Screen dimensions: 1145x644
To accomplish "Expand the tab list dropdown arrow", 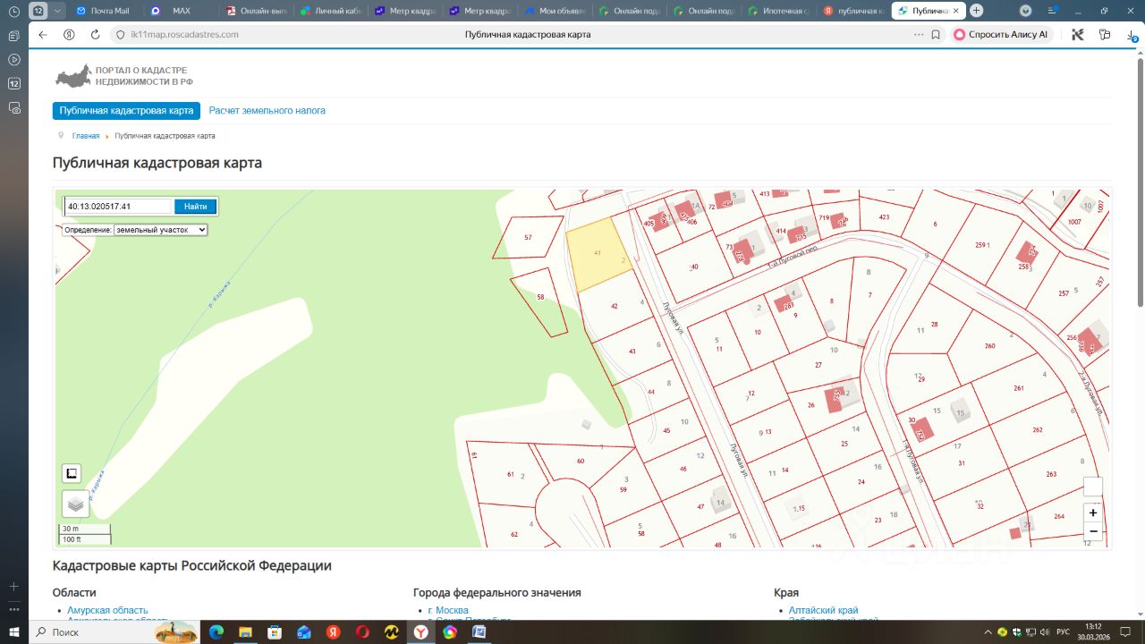I will coord(58,11).
